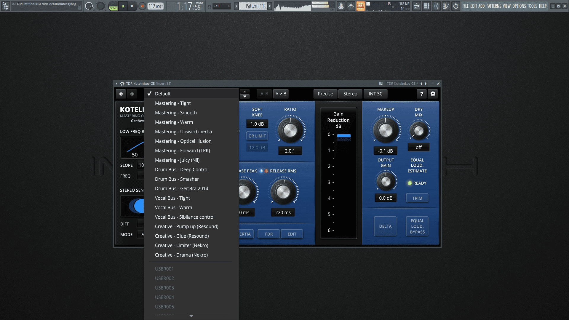Viewport: 569px width, 320px height.
Task: Choose preset Creative - Glue (Resound)
Action: 191,236
